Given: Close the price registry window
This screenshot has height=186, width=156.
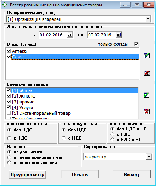Looking at the screenshot, I should coord(149,5).
